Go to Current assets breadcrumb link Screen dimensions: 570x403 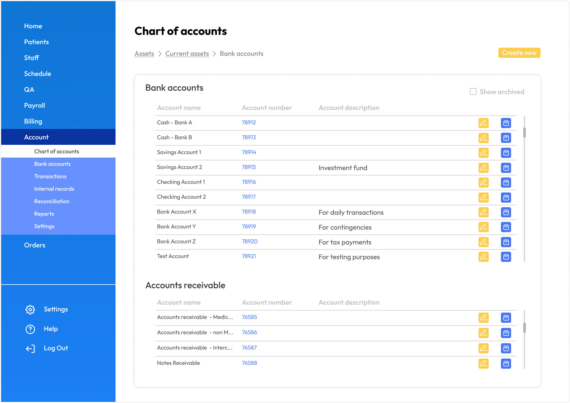pos(187,54)
